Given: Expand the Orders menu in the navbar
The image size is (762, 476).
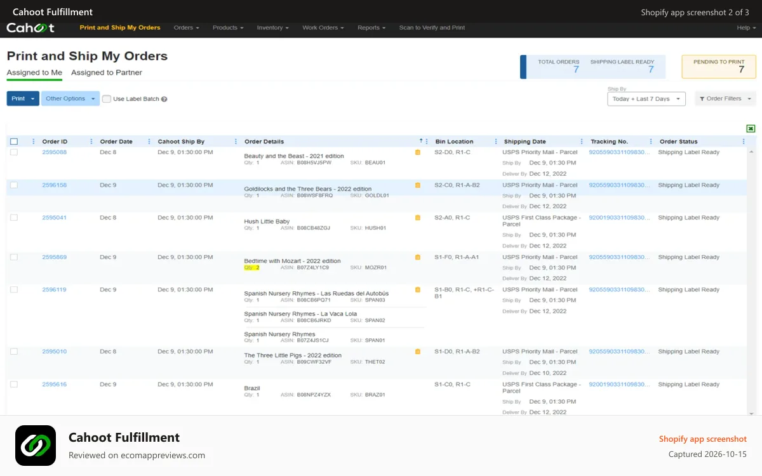Looking at the screenshot, I should coord(186,28).
